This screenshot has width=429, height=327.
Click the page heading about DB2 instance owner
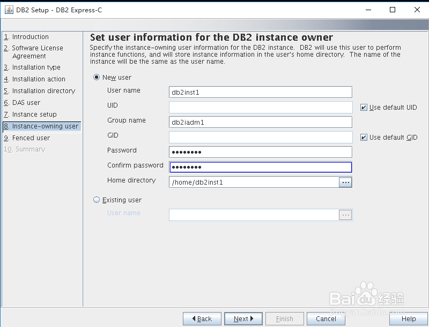pyautogui.click(x=211, y=37)
